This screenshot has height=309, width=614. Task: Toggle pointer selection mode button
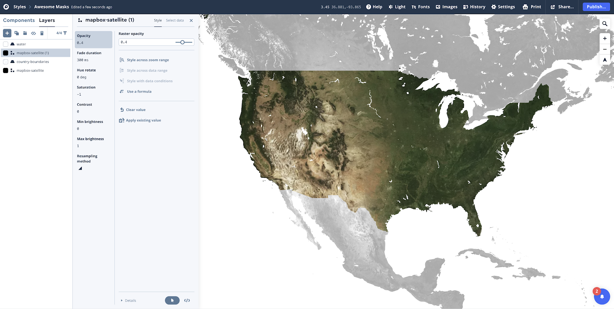[172, 301]
